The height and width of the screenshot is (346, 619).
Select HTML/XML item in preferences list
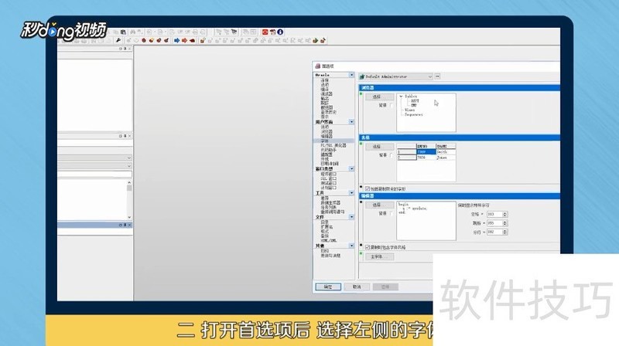[328, 240]
